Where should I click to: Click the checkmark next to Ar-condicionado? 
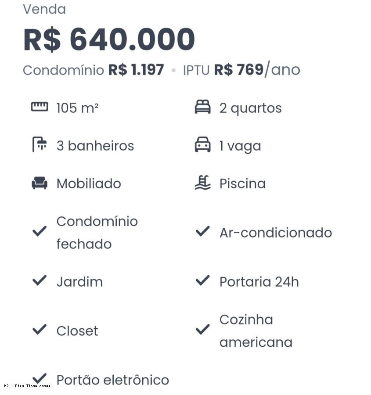[203, 231]
